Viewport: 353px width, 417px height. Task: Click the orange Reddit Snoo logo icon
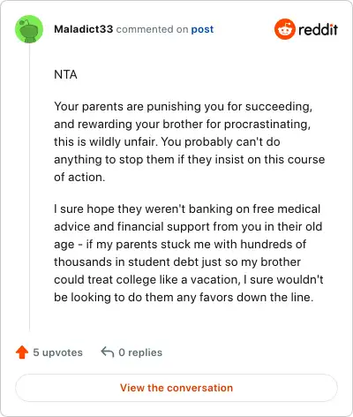(284, 29)
